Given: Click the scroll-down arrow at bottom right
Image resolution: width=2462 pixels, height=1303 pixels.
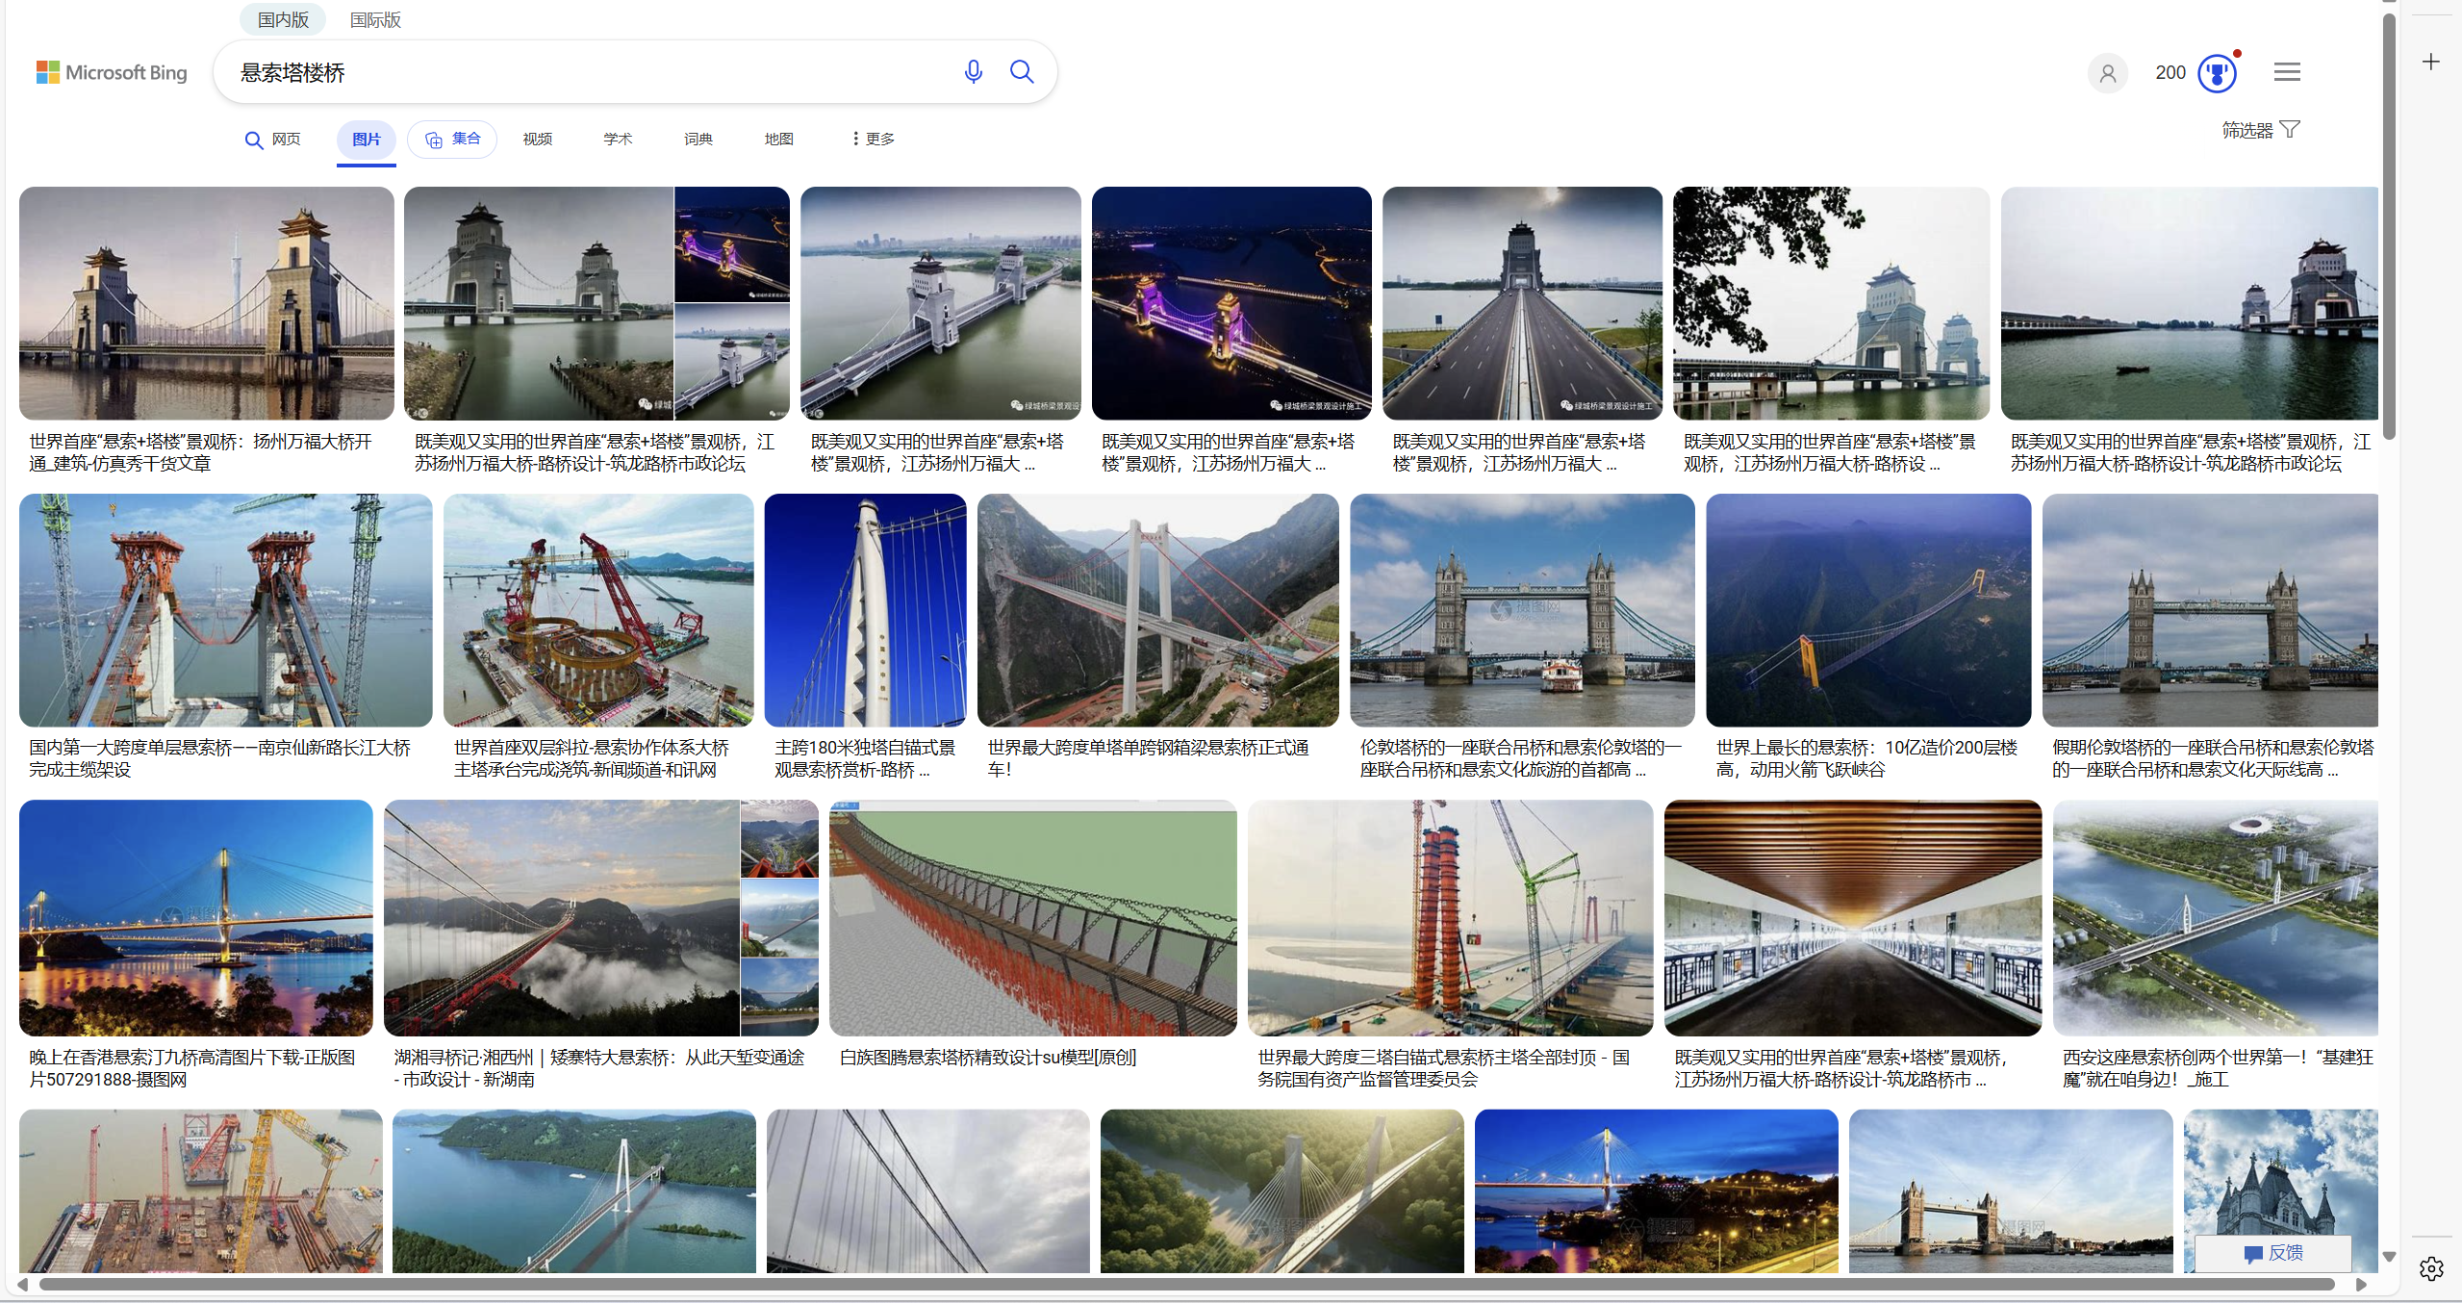Looking at the screenshot, I should pyautogui.click(x=2389, y=1257).
